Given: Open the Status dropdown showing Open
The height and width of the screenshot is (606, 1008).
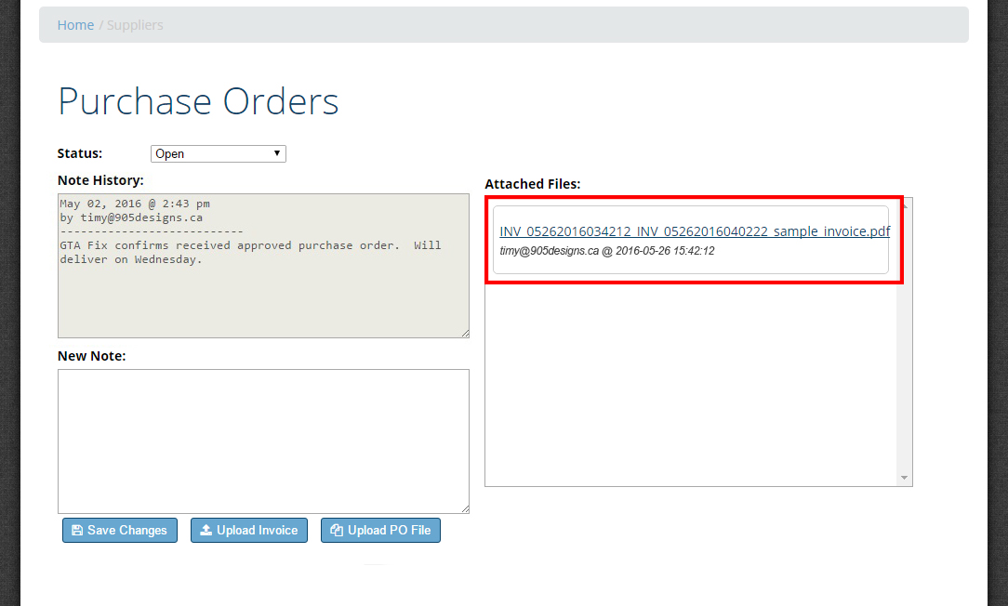Looking at the screenshot, I should 218,154.
